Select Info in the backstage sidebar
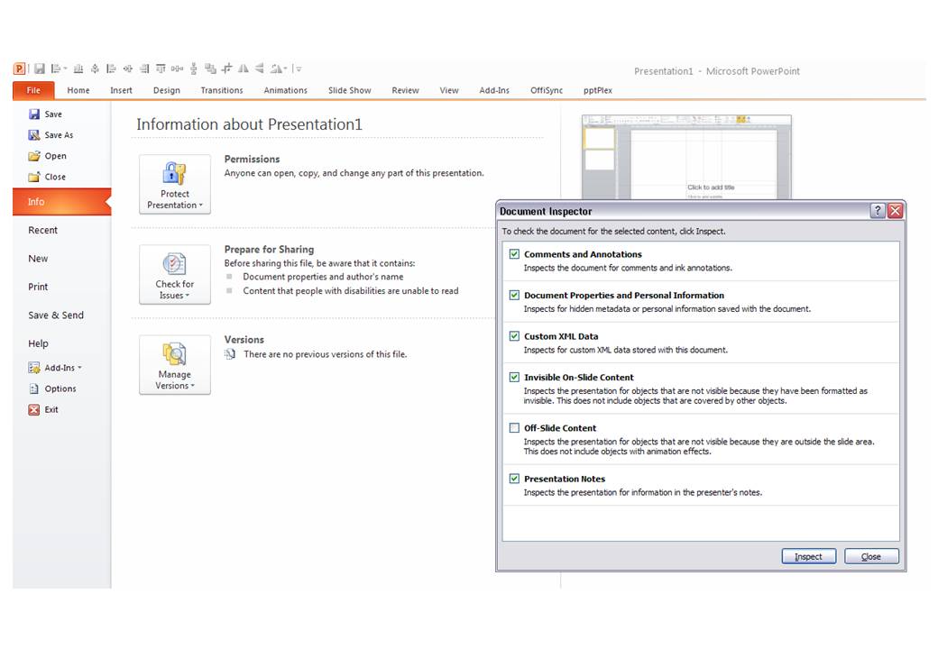938x649 pixels. point(61,201)
